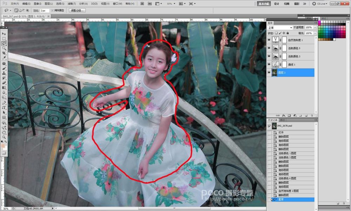Open the 滤镜(T) menu
This screenshot has width=351, height=211.
click(72, 4)
